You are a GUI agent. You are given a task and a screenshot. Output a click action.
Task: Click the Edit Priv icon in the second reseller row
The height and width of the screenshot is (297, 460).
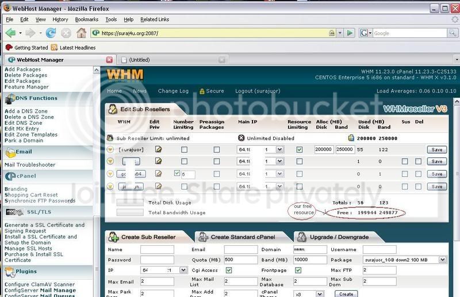(159, 161)
